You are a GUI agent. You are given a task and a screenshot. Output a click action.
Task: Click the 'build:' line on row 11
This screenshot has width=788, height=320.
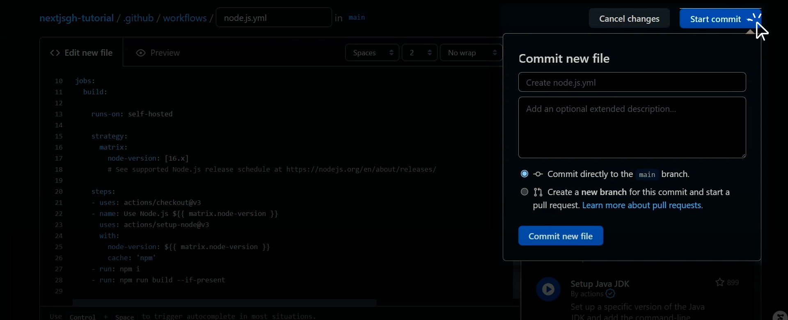click(x=95, y=92)
